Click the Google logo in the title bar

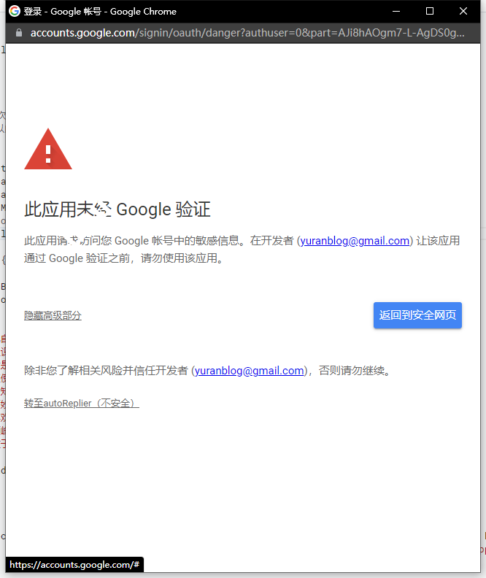tap(15, 11)
